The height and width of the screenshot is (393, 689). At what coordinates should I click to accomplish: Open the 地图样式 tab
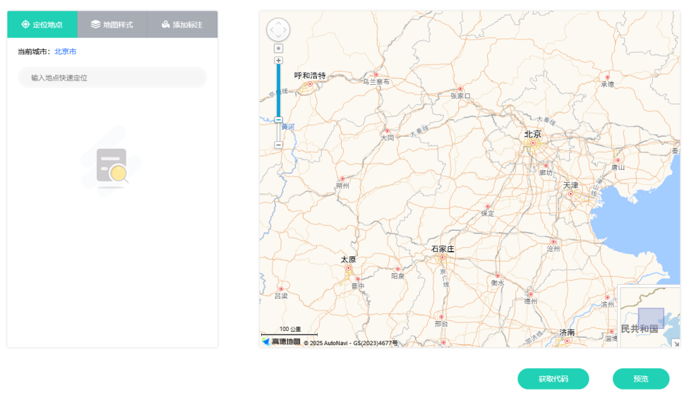(x=112, y=24)
